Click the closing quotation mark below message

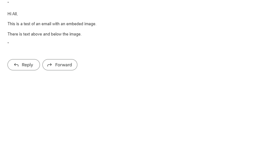point(8,43)
